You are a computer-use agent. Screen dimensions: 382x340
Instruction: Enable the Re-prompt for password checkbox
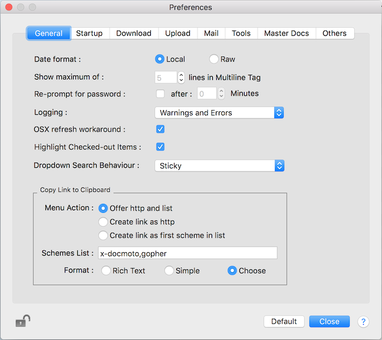click(160, 94)
